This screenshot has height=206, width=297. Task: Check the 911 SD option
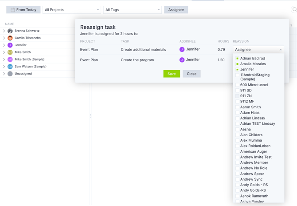coord(237,90)
